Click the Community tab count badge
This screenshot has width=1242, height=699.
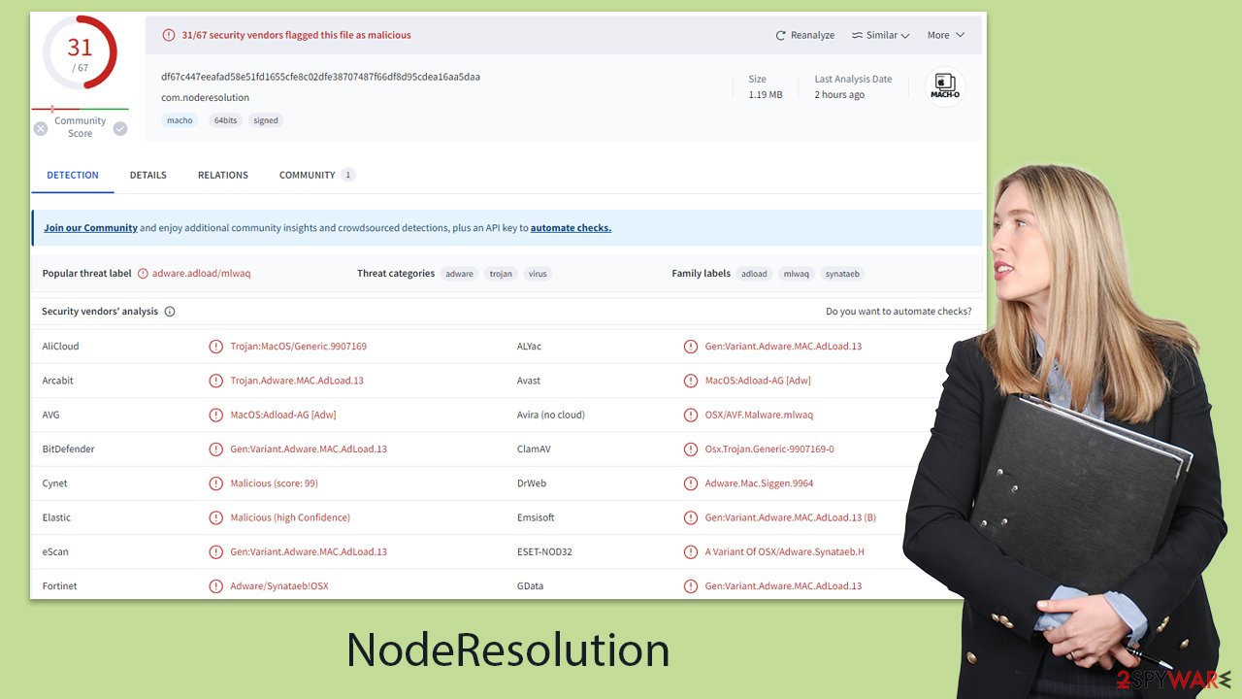pos(347,175)
